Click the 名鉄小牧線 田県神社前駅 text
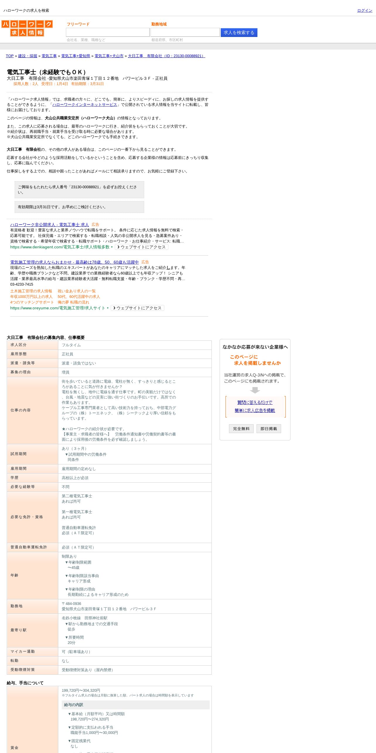This screenshot has width=376, height=753. pos(85,618)
